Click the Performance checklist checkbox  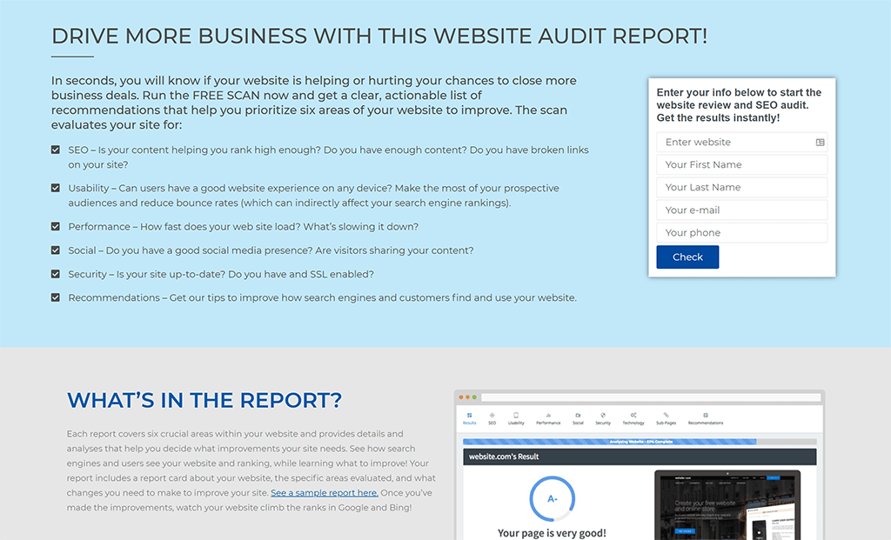coord(56,227)
